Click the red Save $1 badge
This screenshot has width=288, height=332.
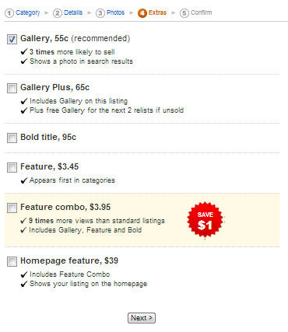click(205, 220)
